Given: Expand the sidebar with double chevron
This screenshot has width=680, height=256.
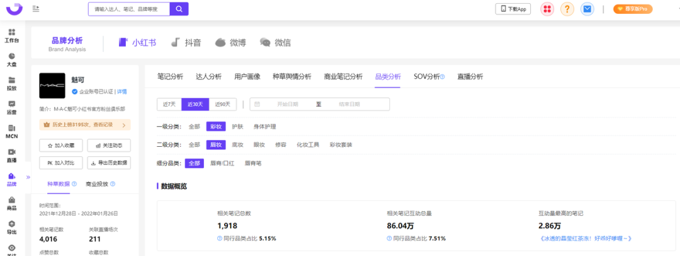Looking at the screenshot, I should click(x=28, y=178).
